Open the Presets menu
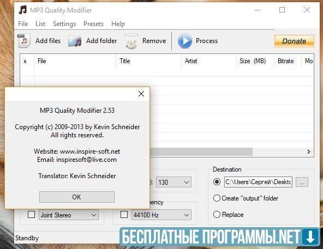The image size is (323, 249). click(93, 24)
